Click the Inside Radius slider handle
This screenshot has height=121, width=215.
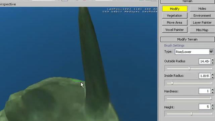(172, 83)
